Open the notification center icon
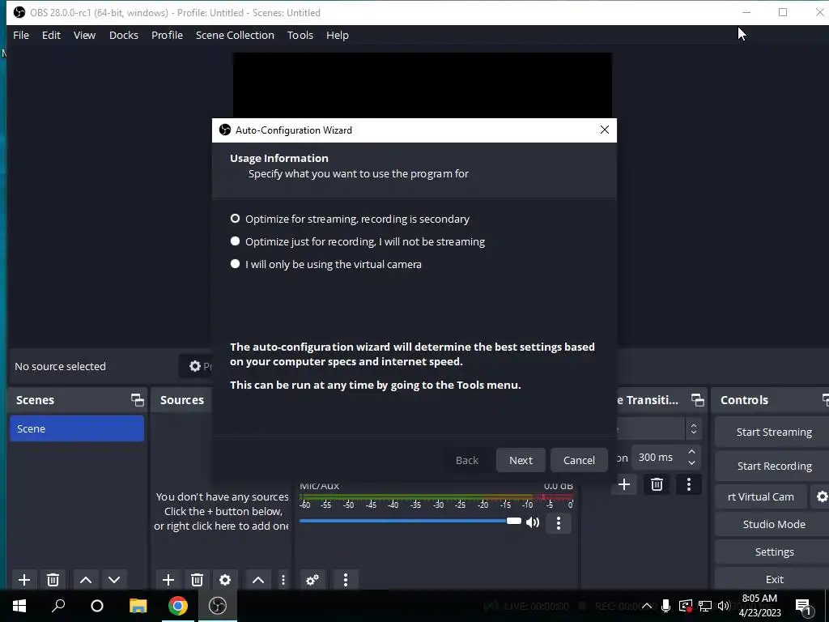The width and height of the screenshot is (829, 622). 804,606
